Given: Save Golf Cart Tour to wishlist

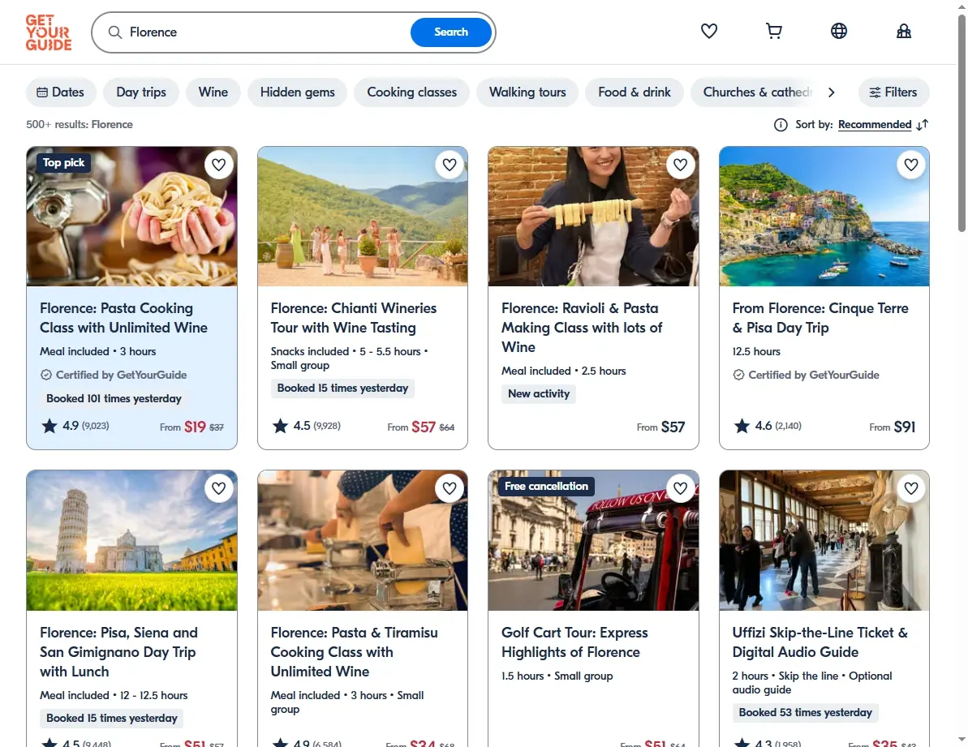Looking at the screenshot, I should tap(680, 488).
